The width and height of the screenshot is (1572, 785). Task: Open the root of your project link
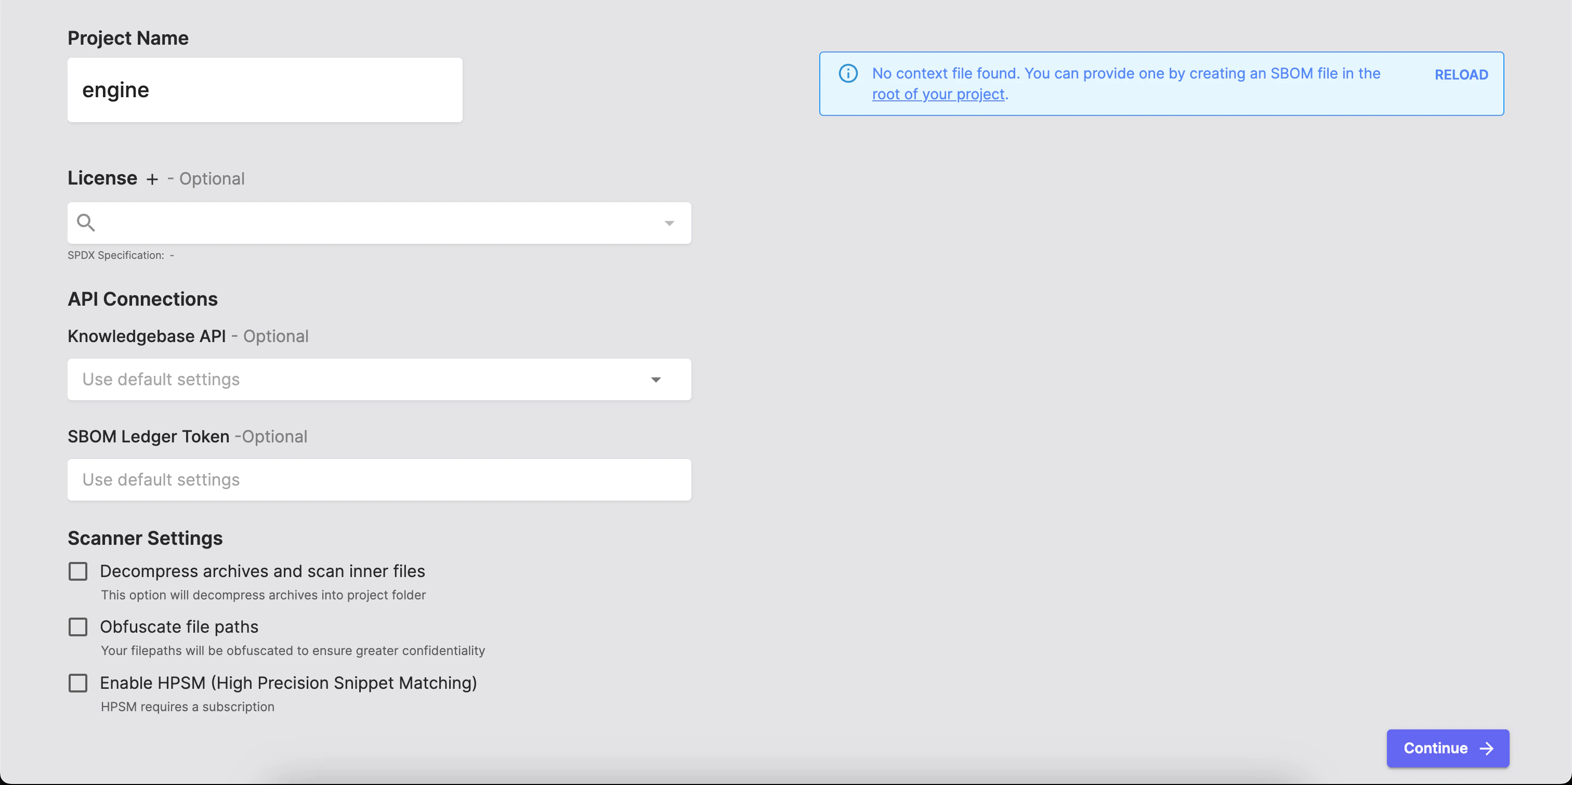click(938, 94)
